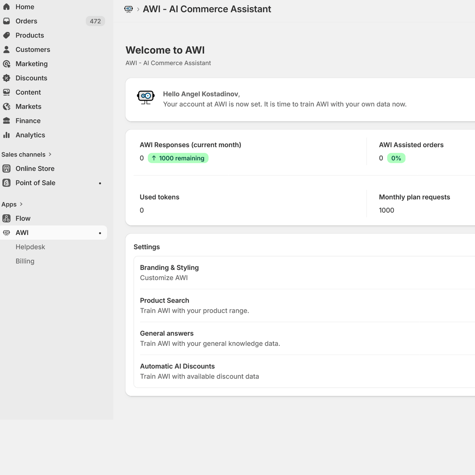Click the pin dot next to Point of Sale

tap(100, 183)
